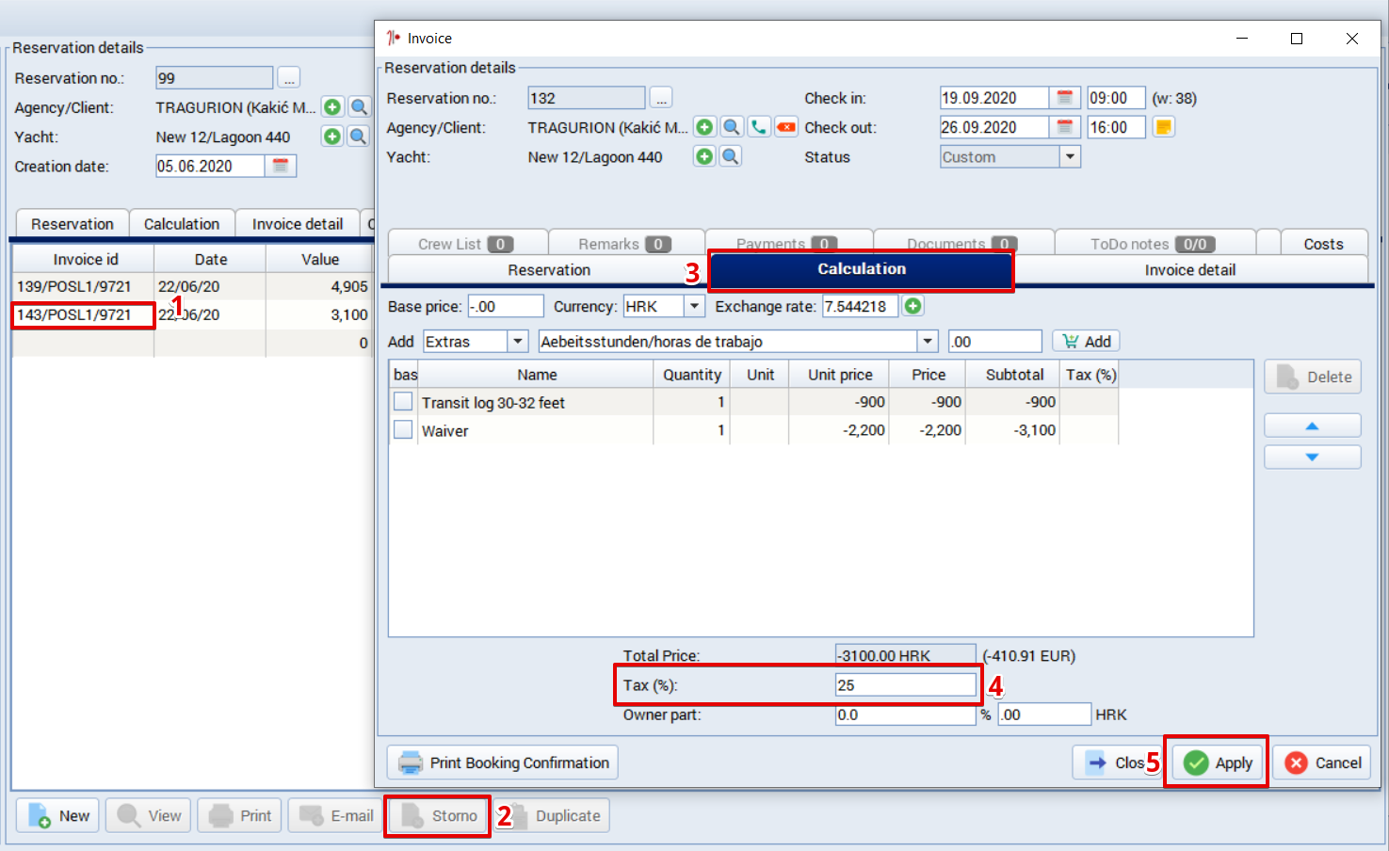Click ellipsis button next to Reservation no. 99 in back window
The height and width of the screenshot is (851, 1389).
tap(289, 78)
